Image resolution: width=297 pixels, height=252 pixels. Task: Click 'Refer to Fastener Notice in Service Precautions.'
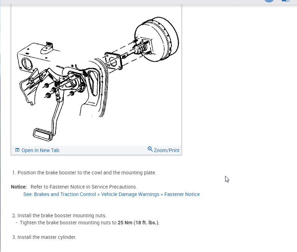click(84, 187)
